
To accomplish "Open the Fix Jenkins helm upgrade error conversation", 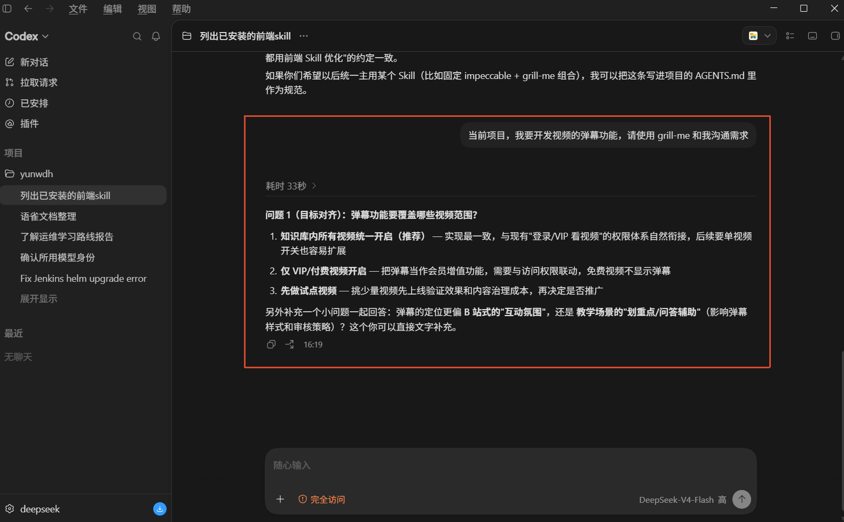I will click(83, 278).
